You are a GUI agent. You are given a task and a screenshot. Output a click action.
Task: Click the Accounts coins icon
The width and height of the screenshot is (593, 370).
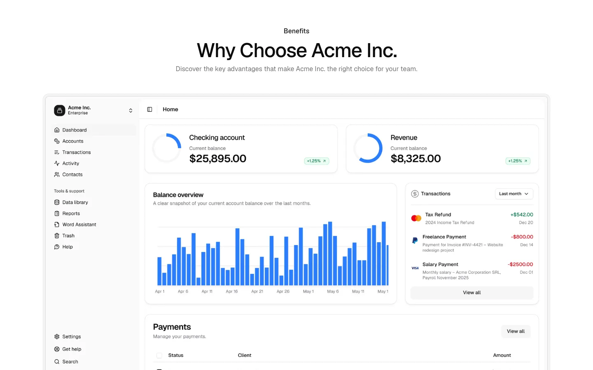click(x=57, y=141)
